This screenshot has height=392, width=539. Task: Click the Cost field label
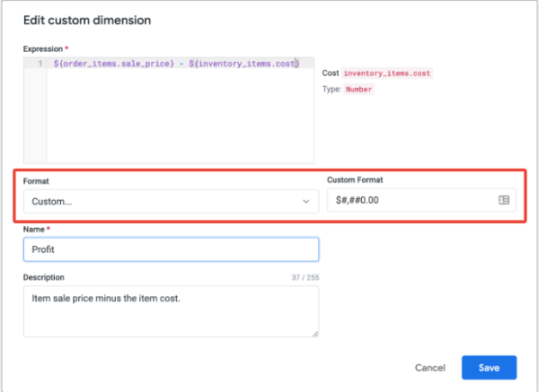coord(331,74)
